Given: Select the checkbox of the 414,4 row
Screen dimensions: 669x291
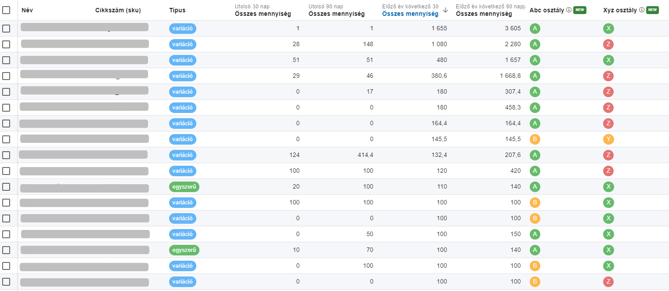Looking at the screenshot, I should [x=6, y=155].
